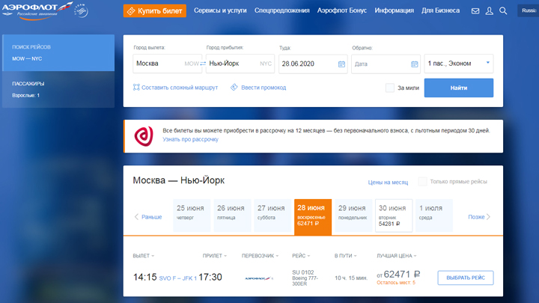Toggle the За мили checkbox
This screenshot has height=303, width=539.
[390, 88]
